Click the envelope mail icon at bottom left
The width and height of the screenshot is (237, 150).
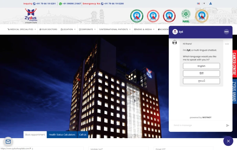(8, 142)
